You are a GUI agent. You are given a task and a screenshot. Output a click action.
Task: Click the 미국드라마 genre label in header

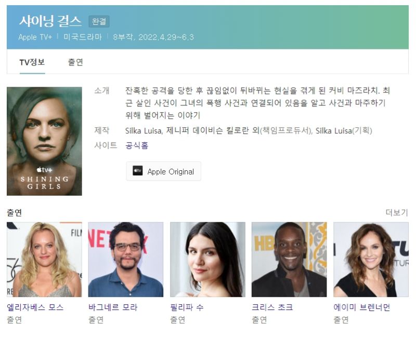83,37
